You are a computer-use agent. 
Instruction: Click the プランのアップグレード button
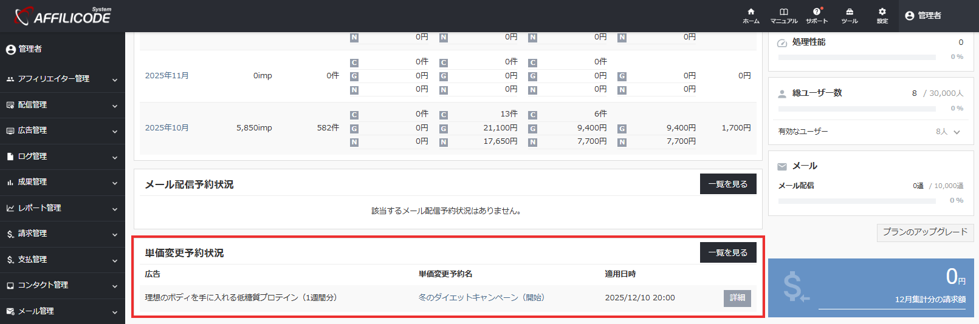925,232
